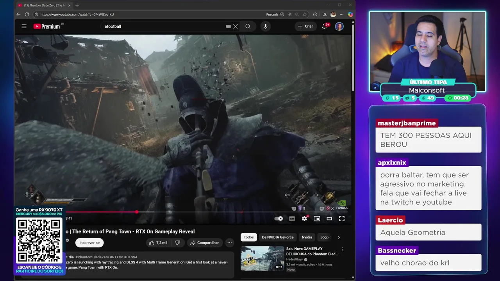Click the #DLSS4 hashtag

tap(131, 257)
